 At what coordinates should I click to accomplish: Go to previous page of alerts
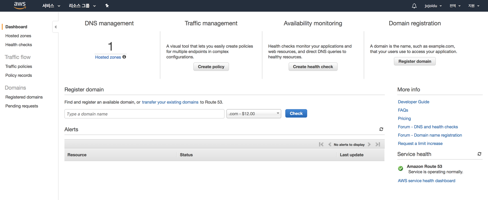point(330,144)
